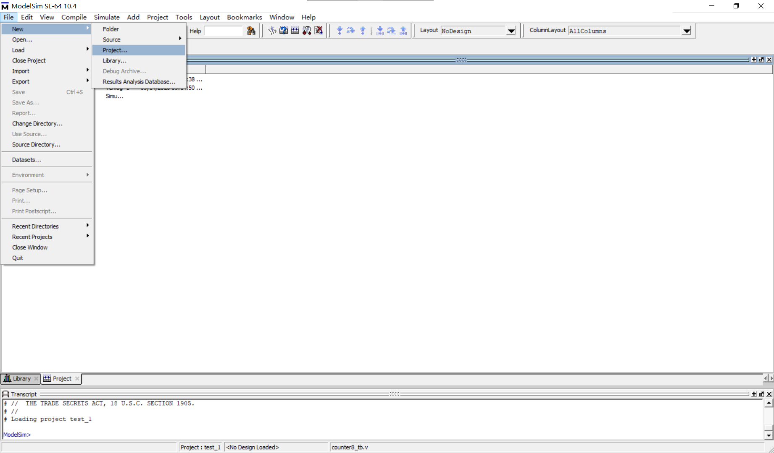Click the first blue up-arrow step-out icon
The width and height of the screenshot is (774, 453).
point(363,31)
